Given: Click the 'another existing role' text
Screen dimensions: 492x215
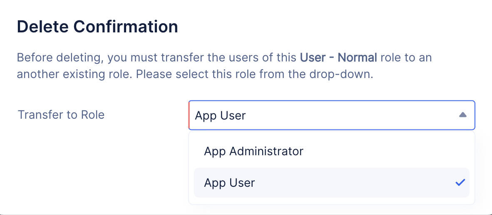Looking at the screenshot, I should [x=75, y=75].
